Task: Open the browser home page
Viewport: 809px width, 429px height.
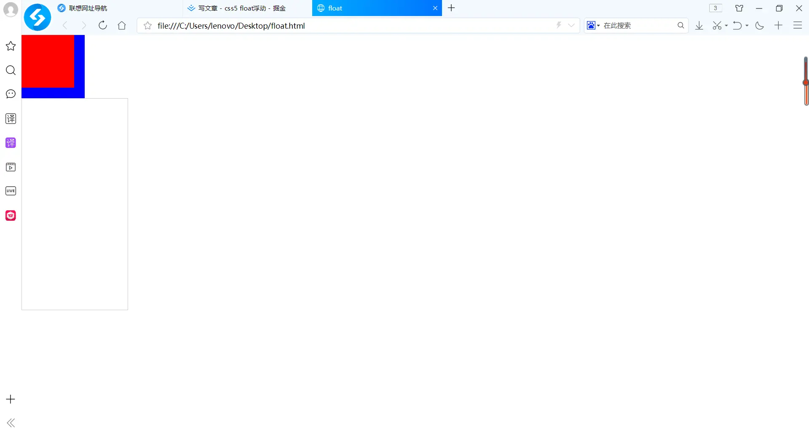Action: [x=122, y=25]
